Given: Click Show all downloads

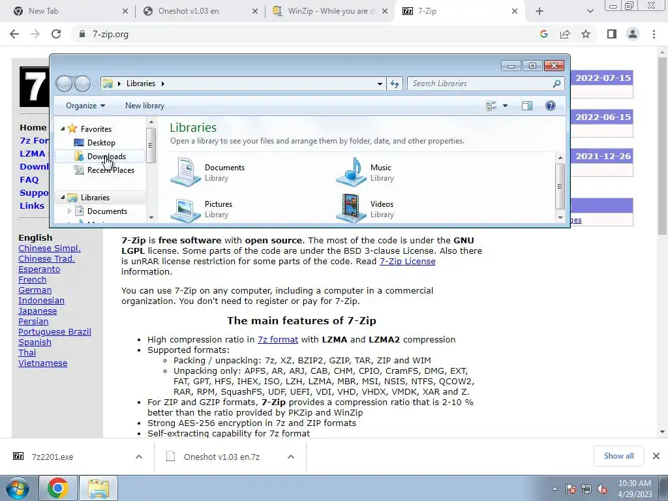Looking at the screenshot, I should (618, 456).
